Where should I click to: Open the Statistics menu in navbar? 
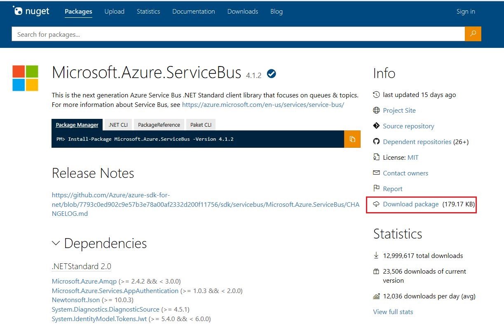pos(148,12)
